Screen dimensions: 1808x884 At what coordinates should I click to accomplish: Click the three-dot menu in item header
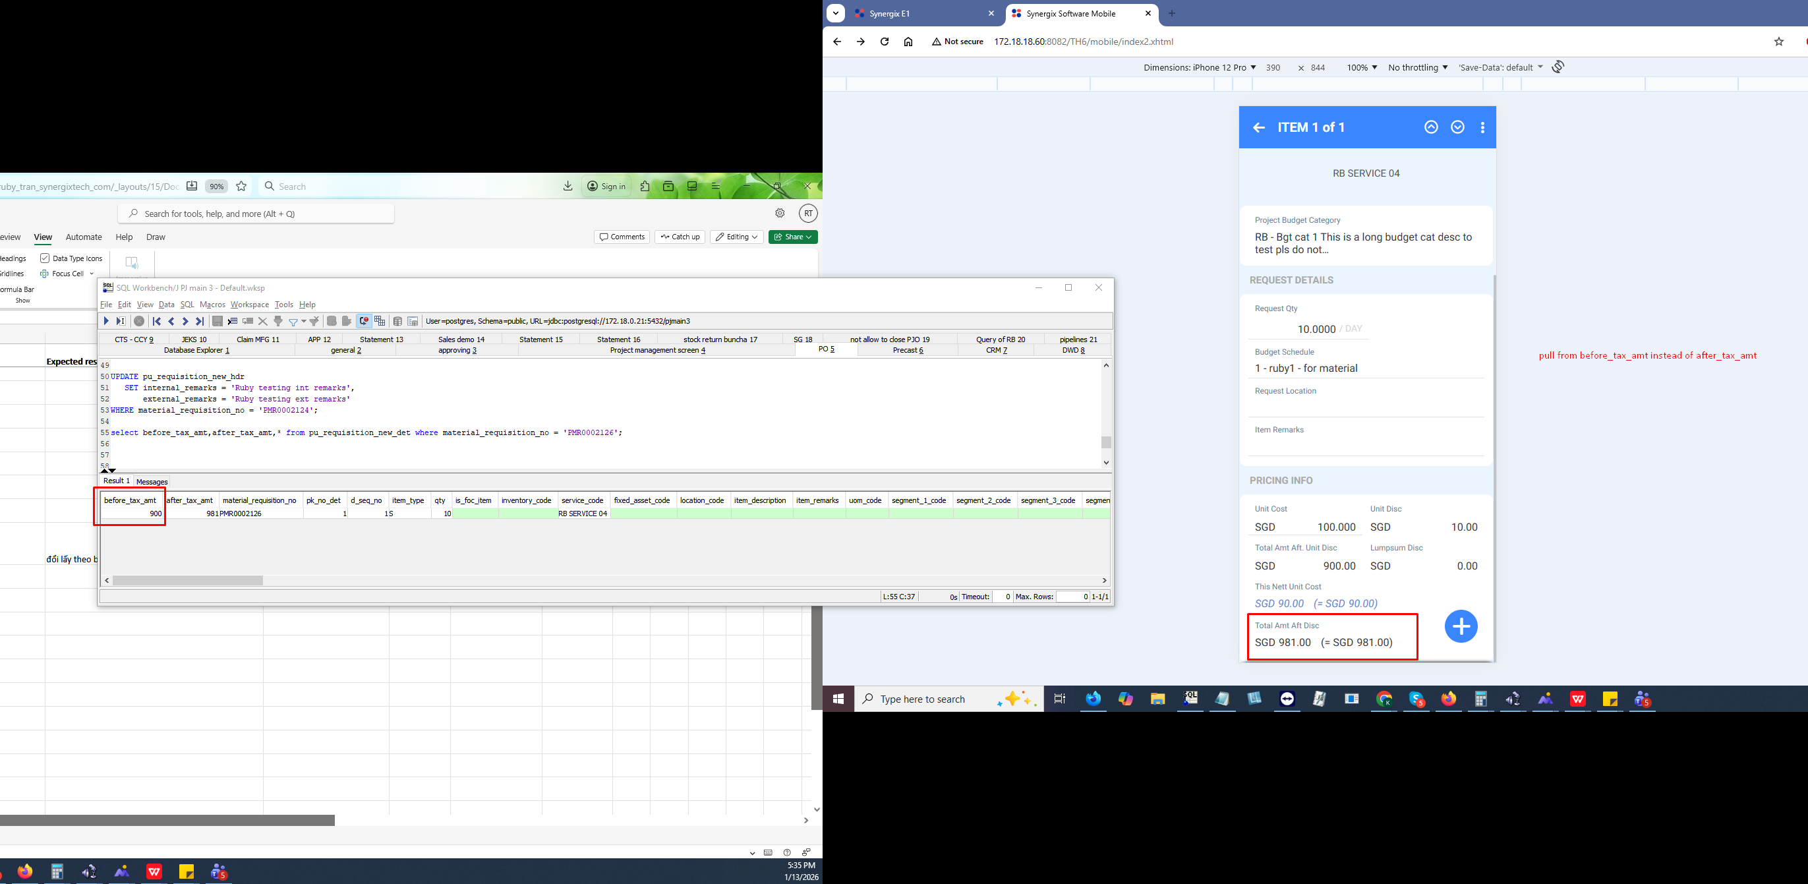(1482, 128)
